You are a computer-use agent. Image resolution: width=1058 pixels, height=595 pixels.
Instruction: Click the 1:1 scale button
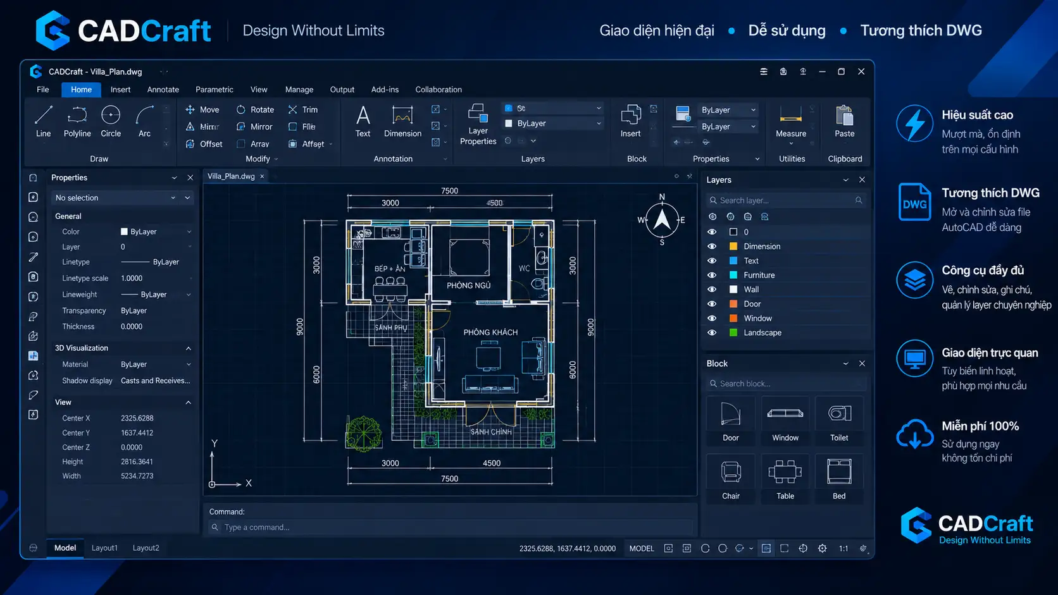[843, 548]
